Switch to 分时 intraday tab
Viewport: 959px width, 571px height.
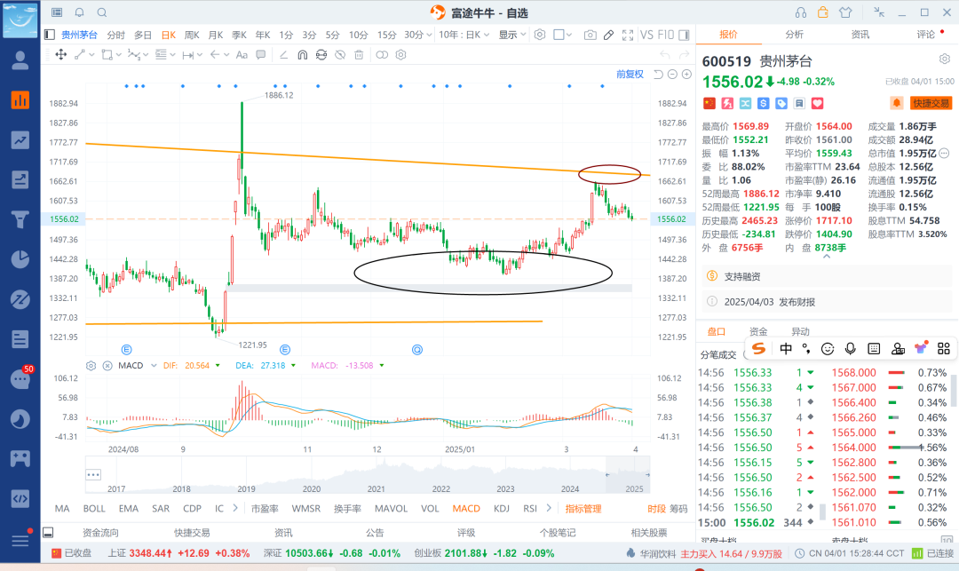click(115, 35)
